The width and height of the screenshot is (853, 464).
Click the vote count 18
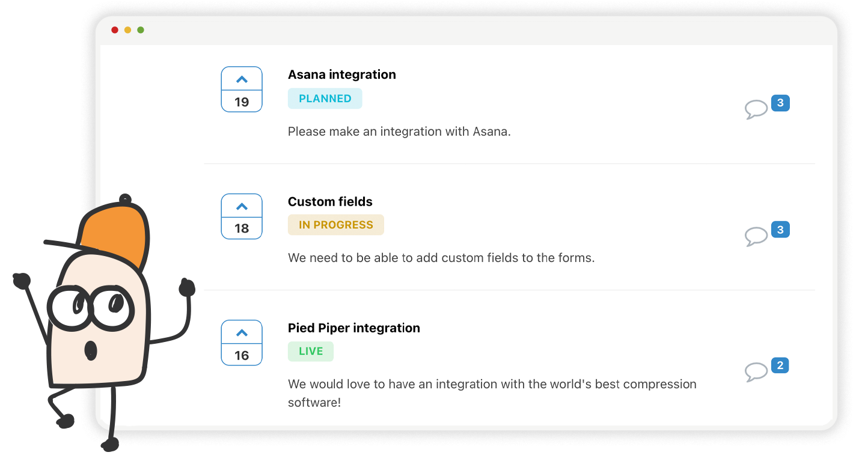point(242,228)
